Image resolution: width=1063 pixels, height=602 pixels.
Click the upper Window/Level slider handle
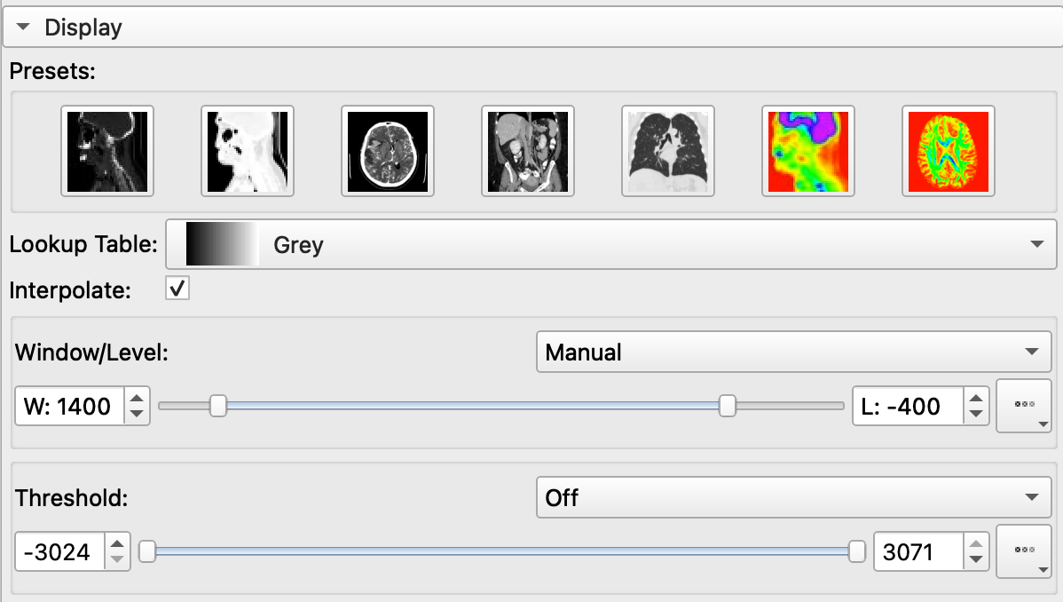click(728, 406)
